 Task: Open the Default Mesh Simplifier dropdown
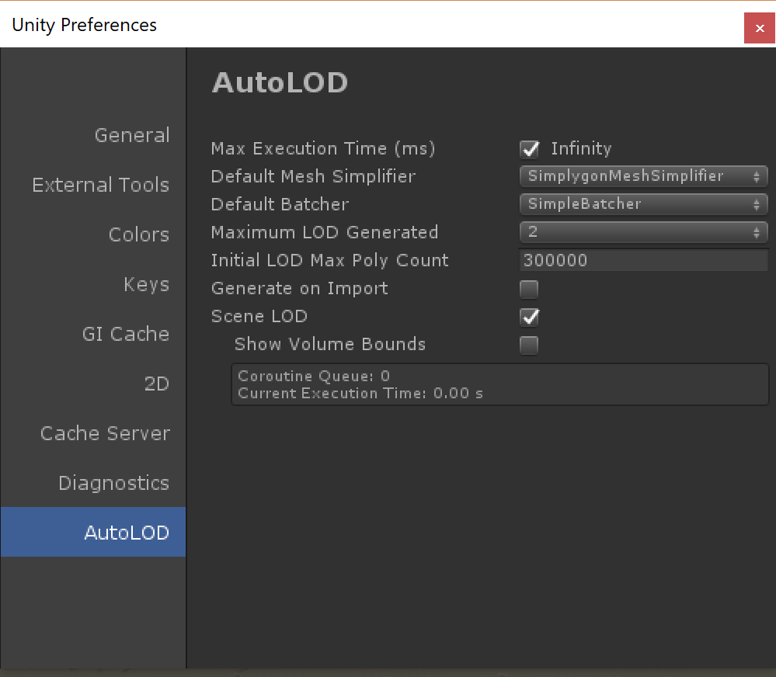click(643, 176)
